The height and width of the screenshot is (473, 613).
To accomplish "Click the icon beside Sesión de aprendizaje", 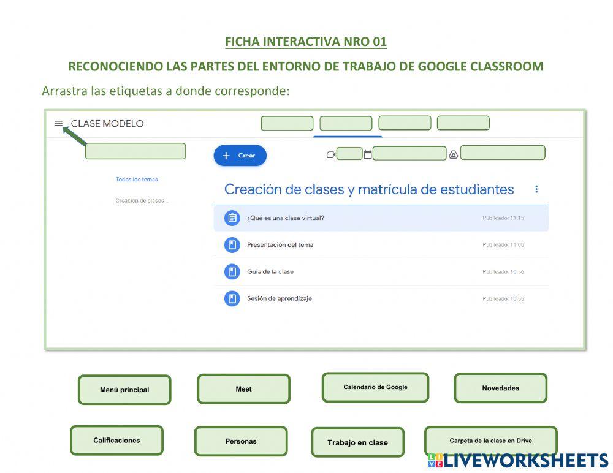I will tap(232, 299).
